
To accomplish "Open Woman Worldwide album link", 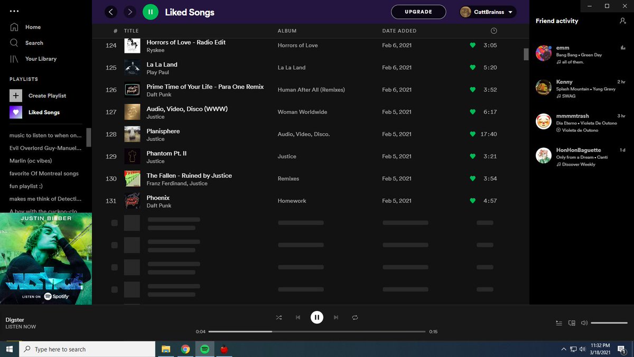I will click(302, 112).
